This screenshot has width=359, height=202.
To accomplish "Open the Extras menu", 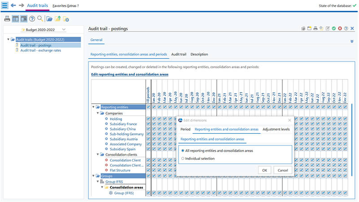I will tap(72, 6).
